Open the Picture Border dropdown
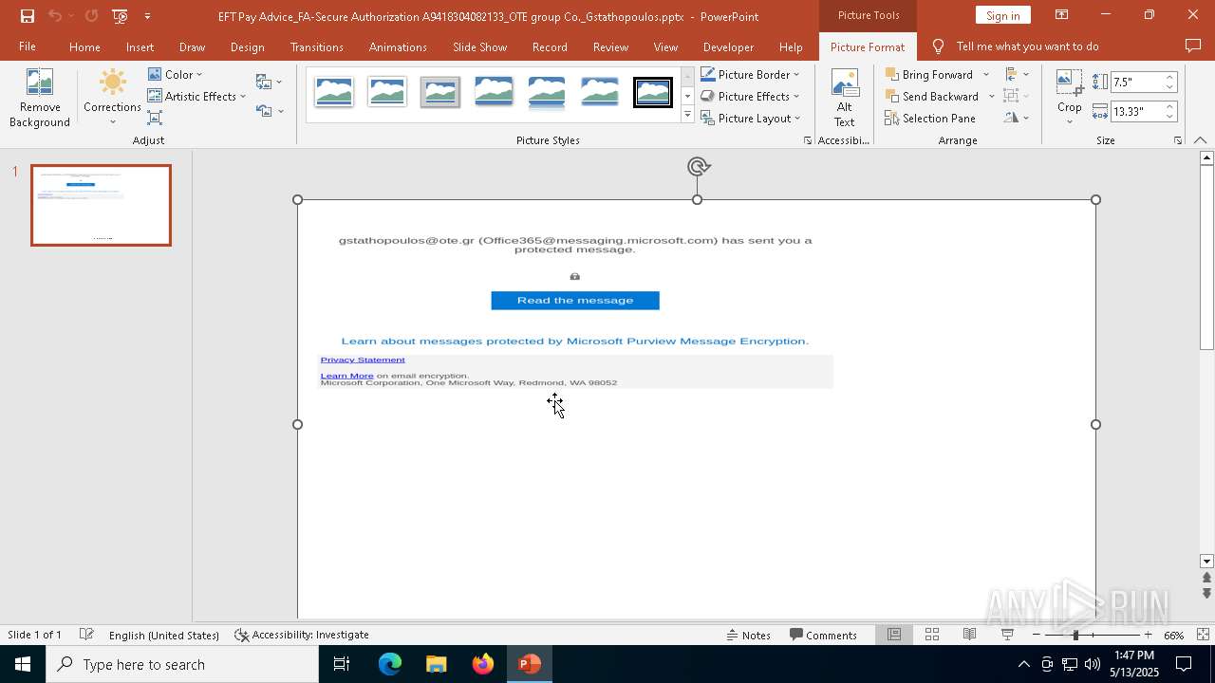 (750, 74)
